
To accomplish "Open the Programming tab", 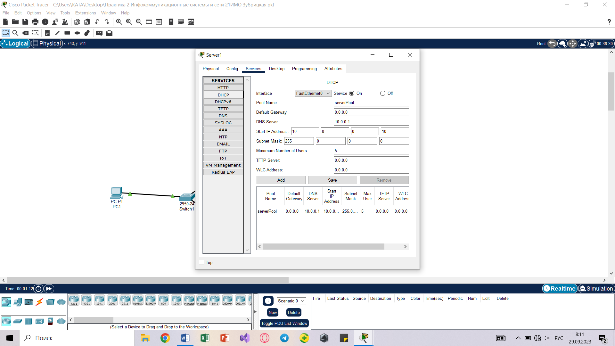I will 304,69.
